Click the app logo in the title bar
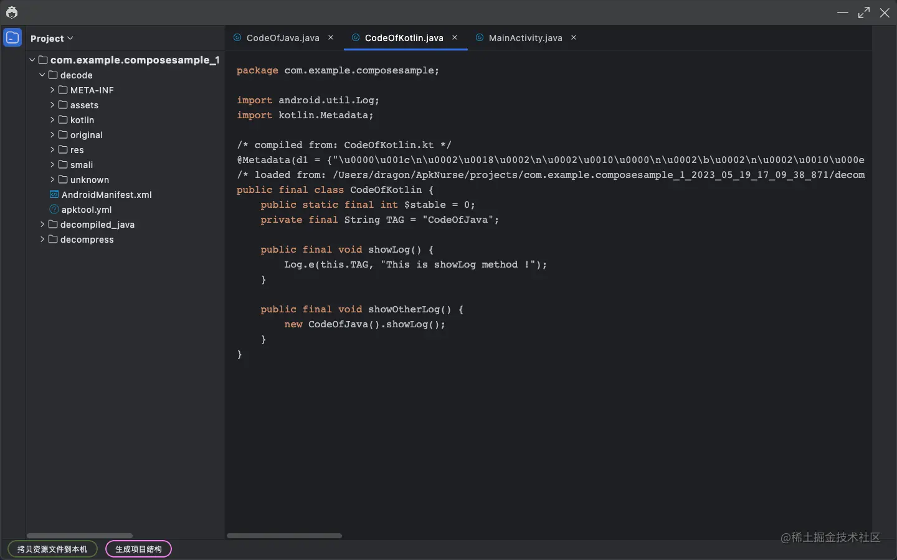The height and width of the screenshot is (560, 897). click(x=12, y=12)
